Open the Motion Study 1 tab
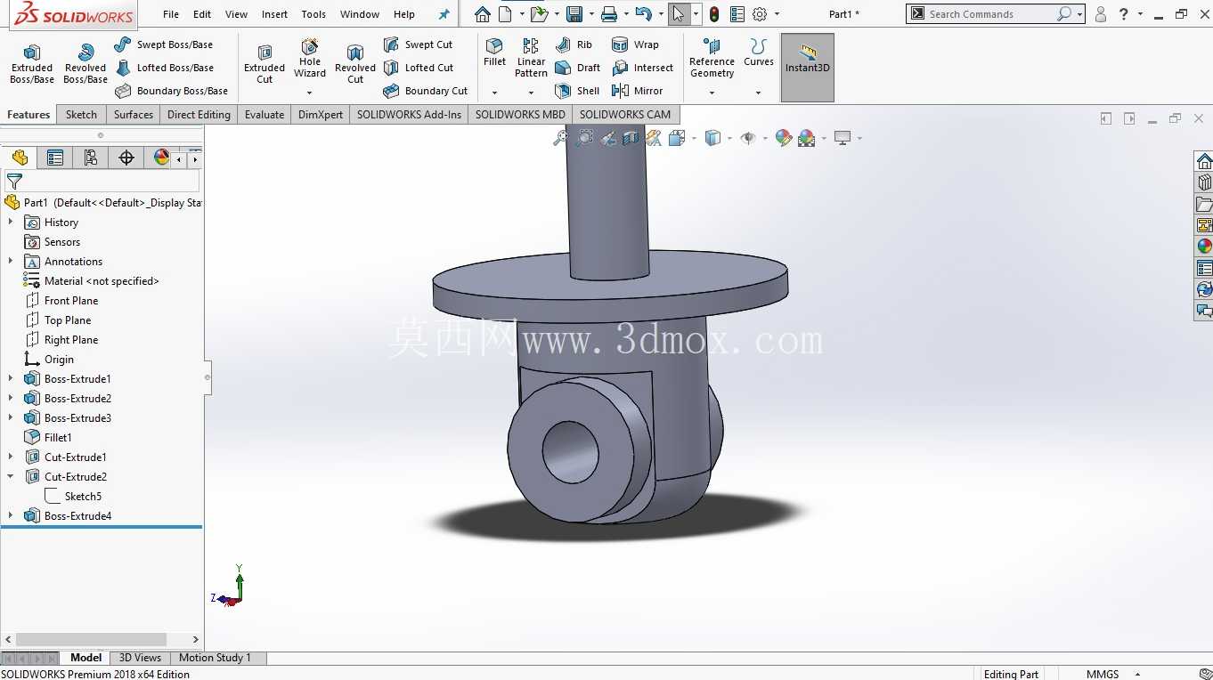This screenshot has width=1213, height=680. (216, 658)
